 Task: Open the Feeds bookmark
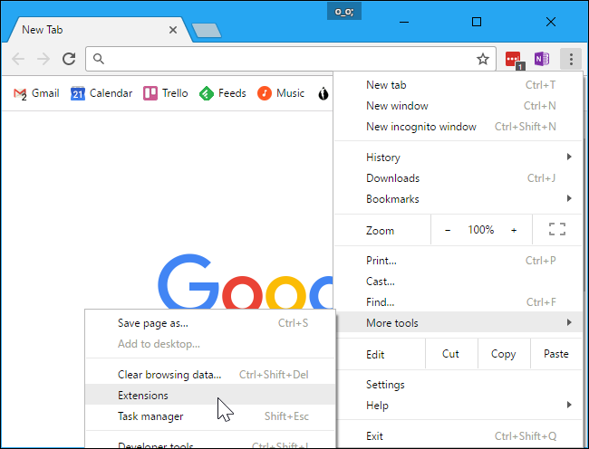[x=222, y=93]
